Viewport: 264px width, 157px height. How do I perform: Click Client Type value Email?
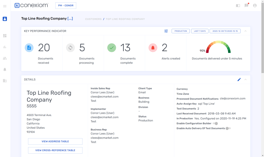click(142, 93)
